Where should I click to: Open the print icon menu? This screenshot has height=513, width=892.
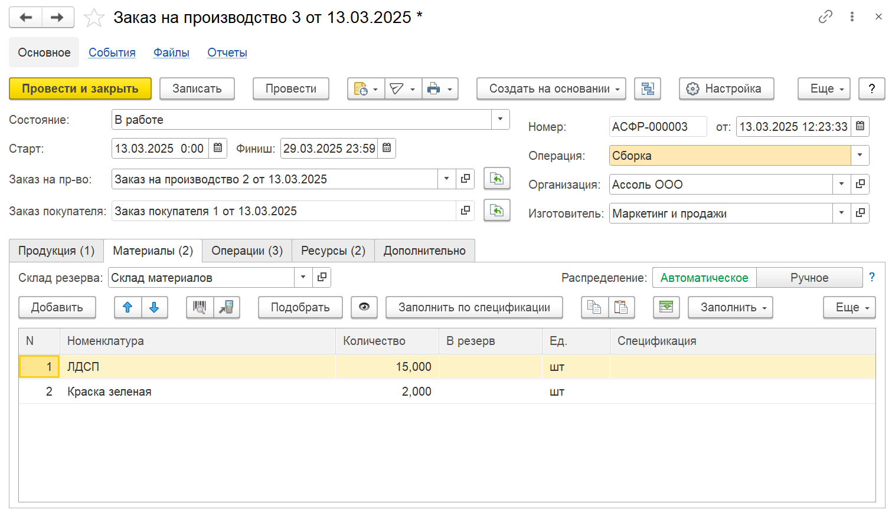click(440, 89)
